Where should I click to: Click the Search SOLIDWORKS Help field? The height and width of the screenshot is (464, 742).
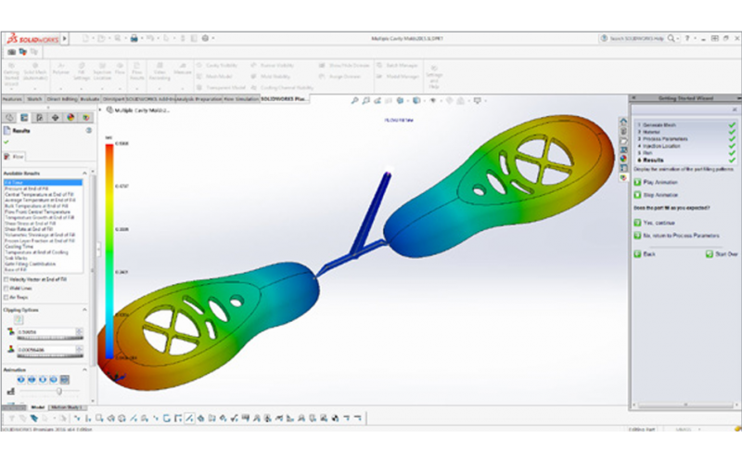637,38
